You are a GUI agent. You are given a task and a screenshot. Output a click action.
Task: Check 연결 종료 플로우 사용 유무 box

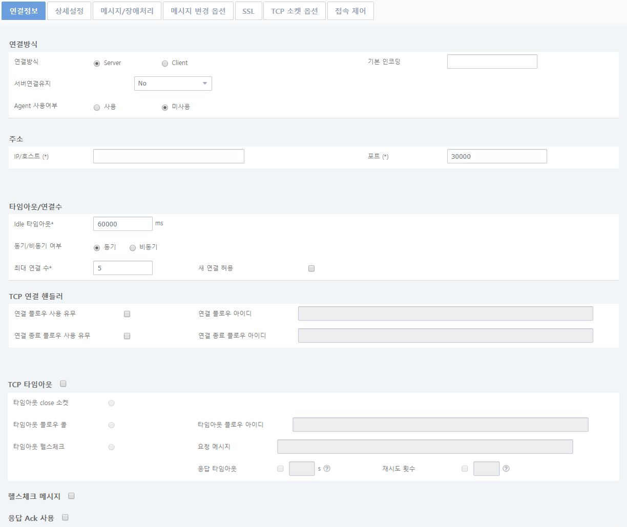tap(127, 336)
